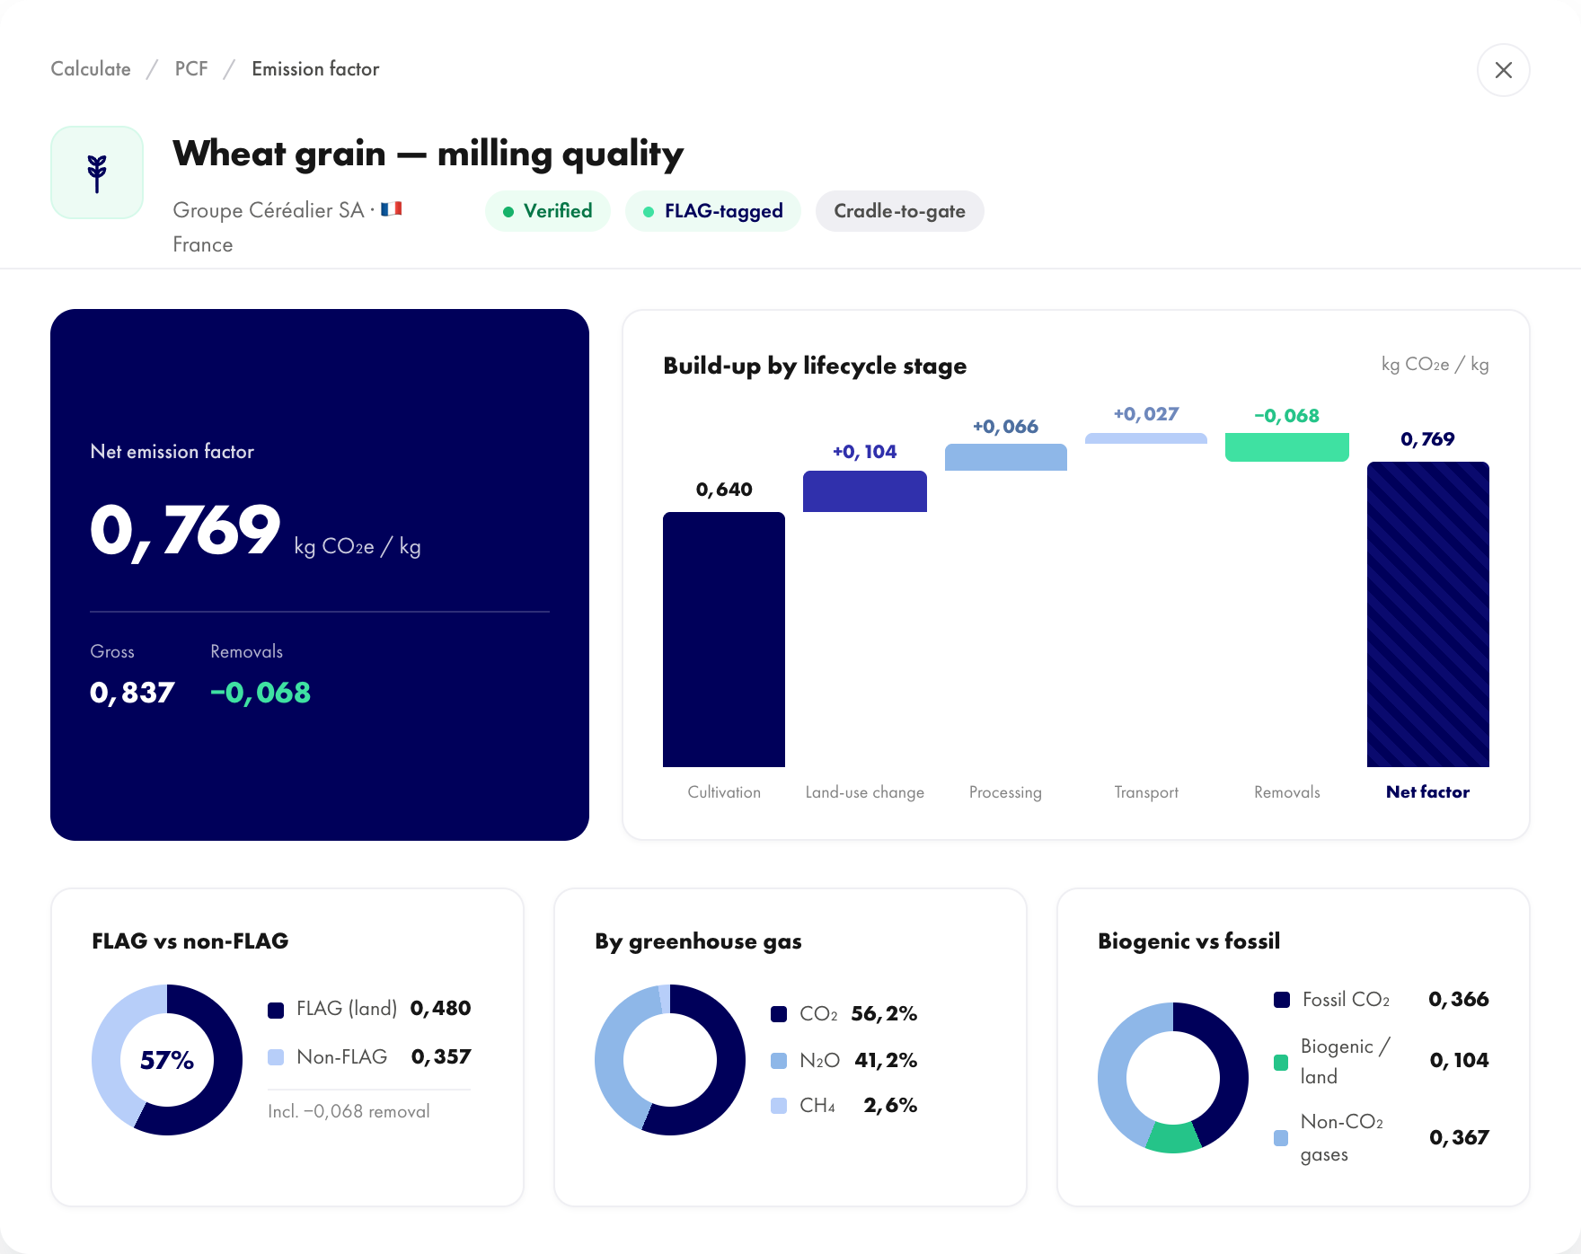Screen dimensions: 1581x1254
Task: Select the Cultivation bar in waterfall chart
Action: tap(724, 640)
